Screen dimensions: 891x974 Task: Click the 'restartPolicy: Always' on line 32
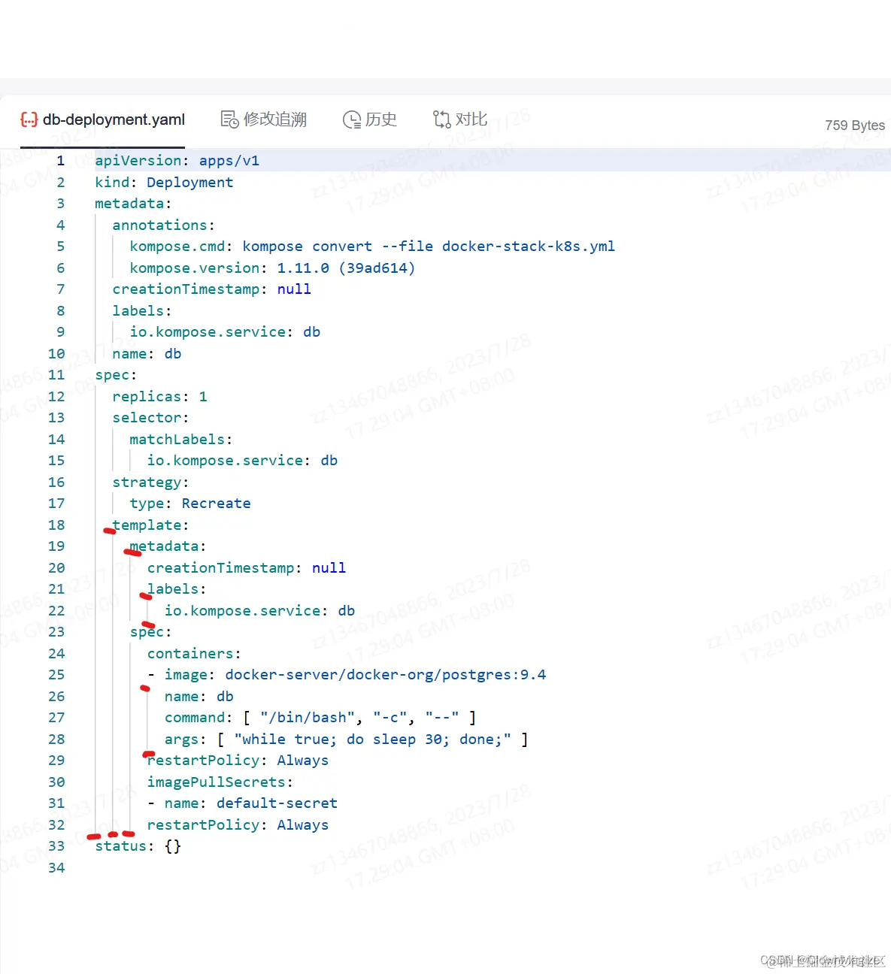tap(238, 825)
